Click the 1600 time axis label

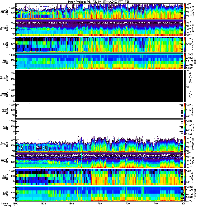pyautogui.click(x=15, y=203)
